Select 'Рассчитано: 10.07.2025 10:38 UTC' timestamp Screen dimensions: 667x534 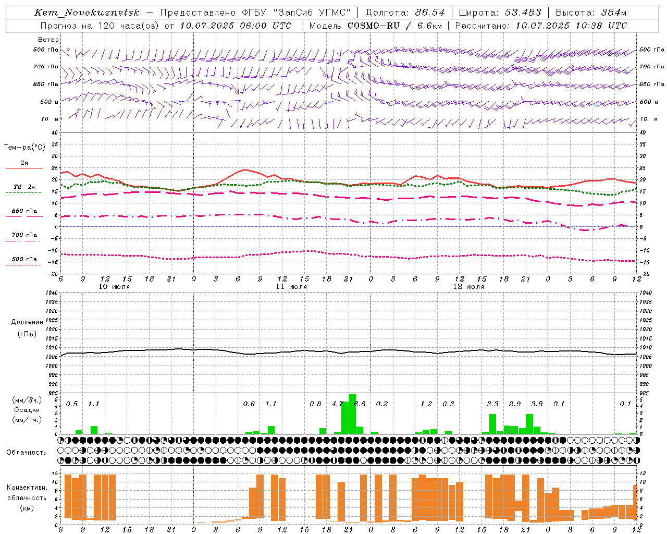coord(541,26)
